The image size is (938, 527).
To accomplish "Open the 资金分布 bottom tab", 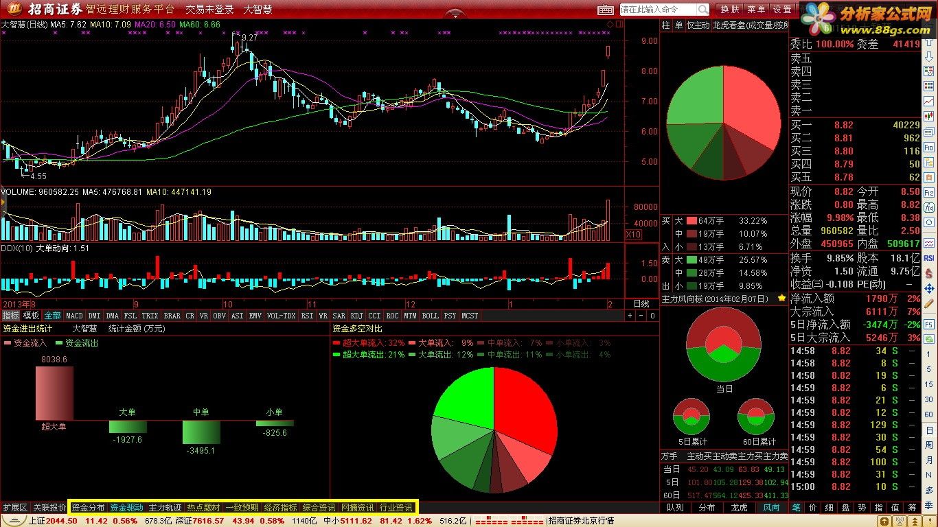I will 89,508.
